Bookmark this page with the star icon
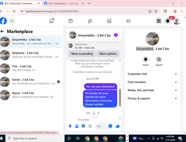Image resolution: width=186 pixels, height=142 pixels. point(156,11)
